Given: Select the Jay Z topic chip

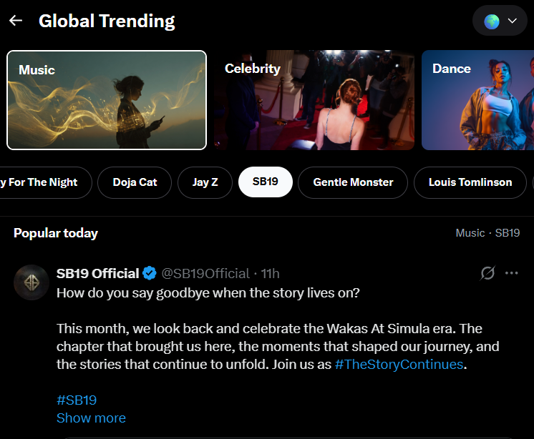Looking at the screenshot, I should [205, 182].
